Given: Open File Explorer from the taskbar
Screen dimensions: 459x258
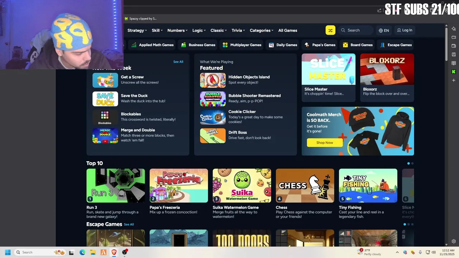Looking at the screenshot, I should click(x=93, y=252).
